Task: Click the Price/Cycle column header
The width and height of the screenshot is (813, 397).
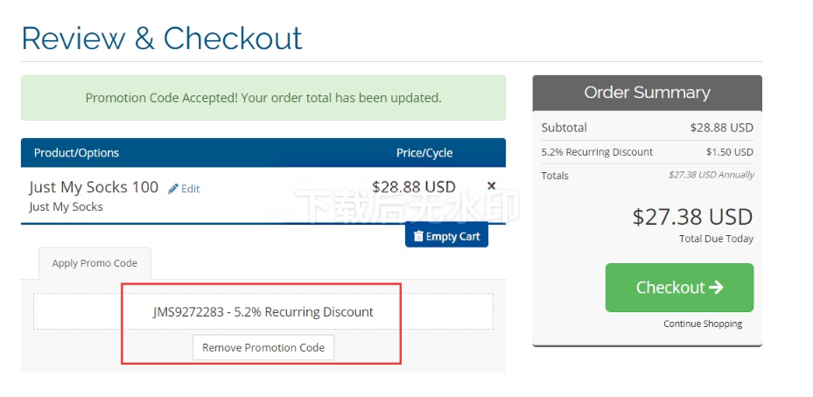Action: 424,153
